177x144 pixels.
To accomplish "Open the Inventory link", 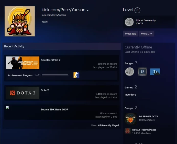I will click(x=130, y=95).
